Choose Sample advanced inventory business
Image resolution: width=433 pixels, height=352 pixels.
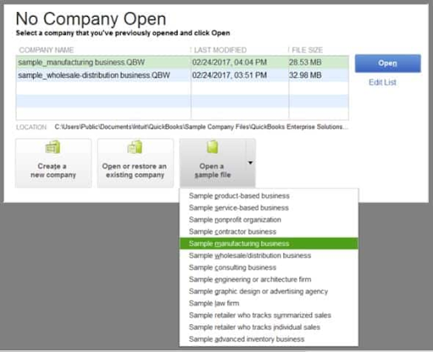(x=269, y=339)
